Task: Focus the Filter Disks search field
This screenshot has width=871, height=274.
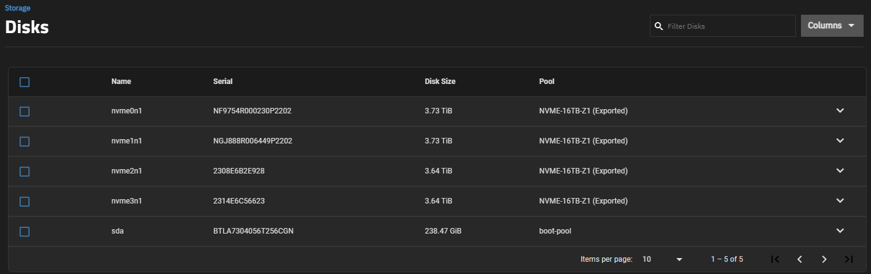Action: [x=723, y=26]
